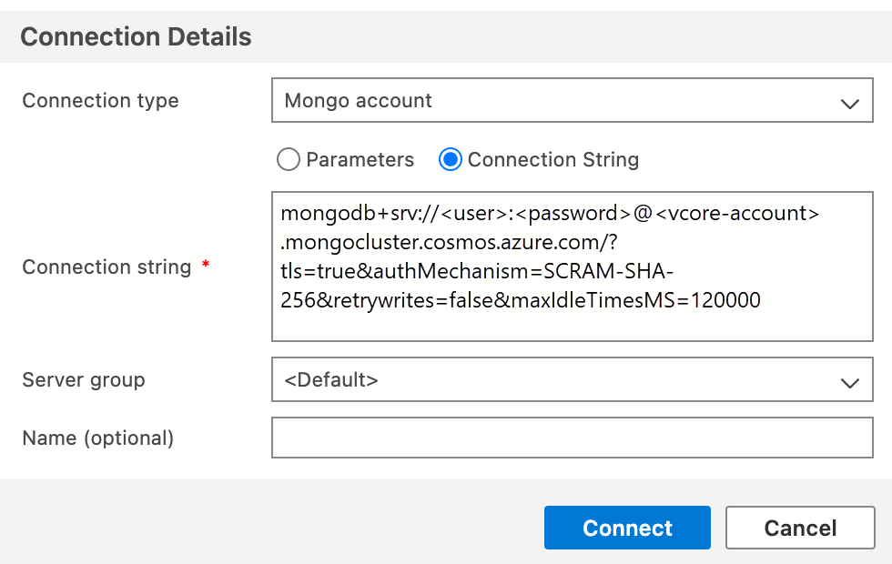892x564 pixels.
Task: Click the Connection Details header
Action: click(x=136, y=37)
